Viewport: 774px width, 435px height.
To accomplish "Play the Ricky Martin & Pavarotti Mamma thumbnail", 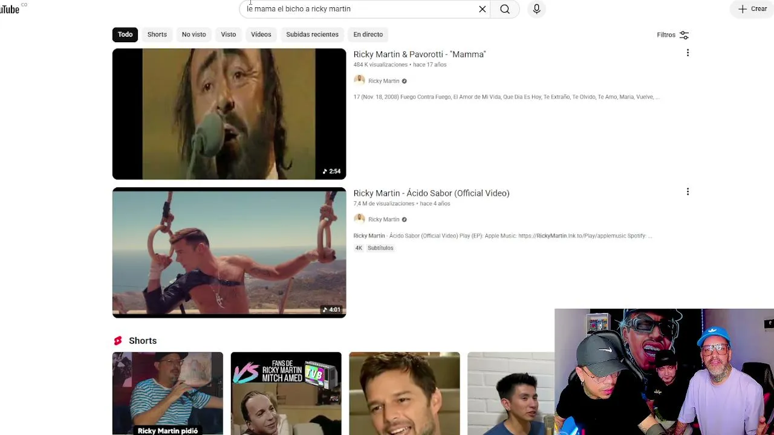I will pos(229,114).
